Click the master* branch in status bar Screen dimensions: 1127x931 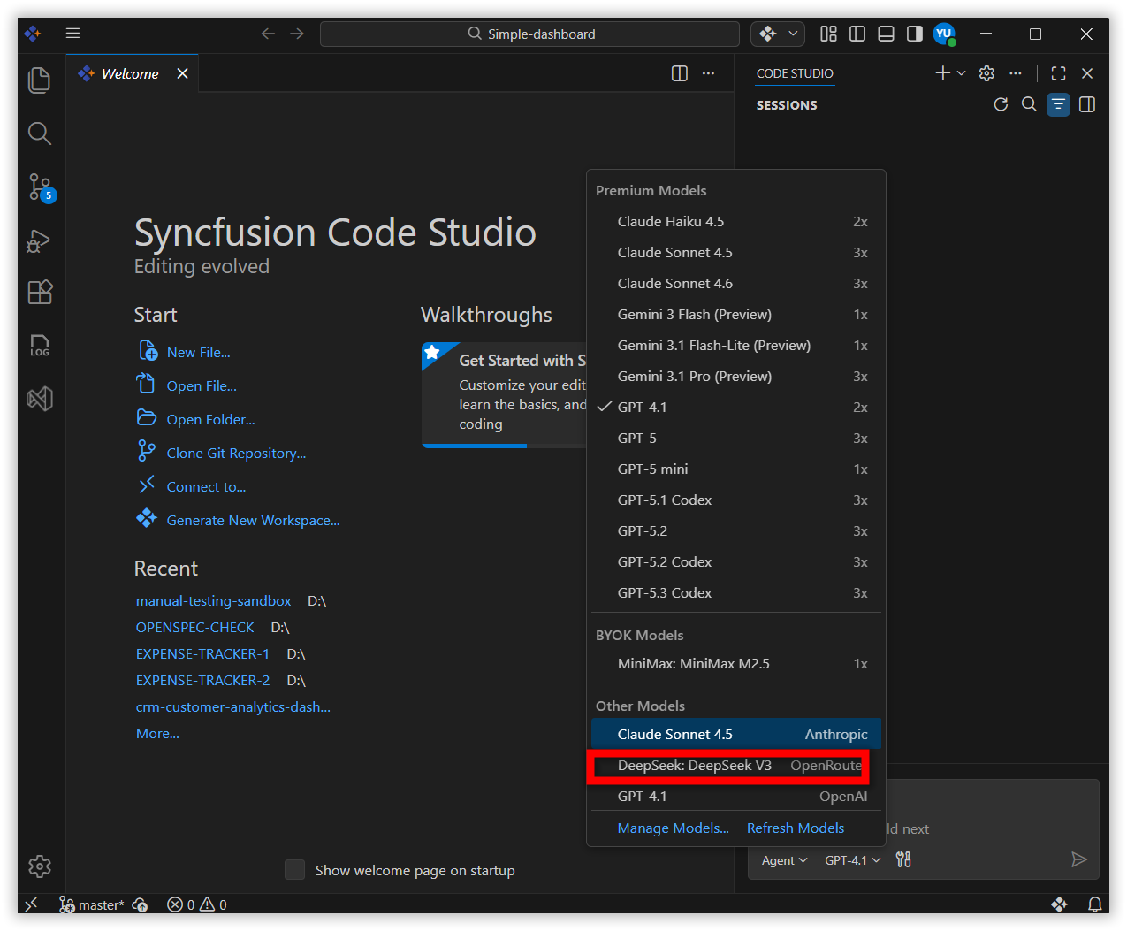pyautogui.click(x=92, y=904)
